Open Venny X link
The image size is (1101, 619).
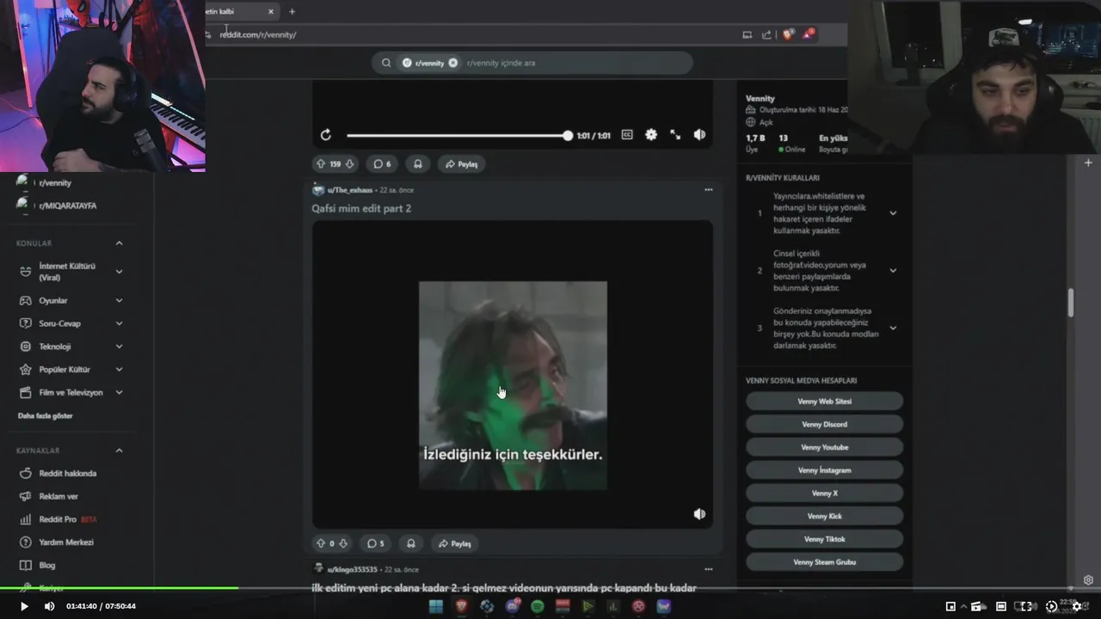[824, 493]
